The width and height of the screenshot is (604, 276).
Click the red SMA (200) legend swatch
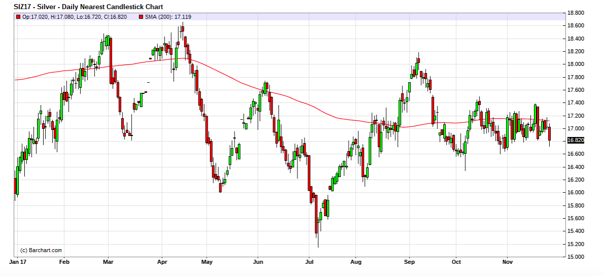click(141, 17)
